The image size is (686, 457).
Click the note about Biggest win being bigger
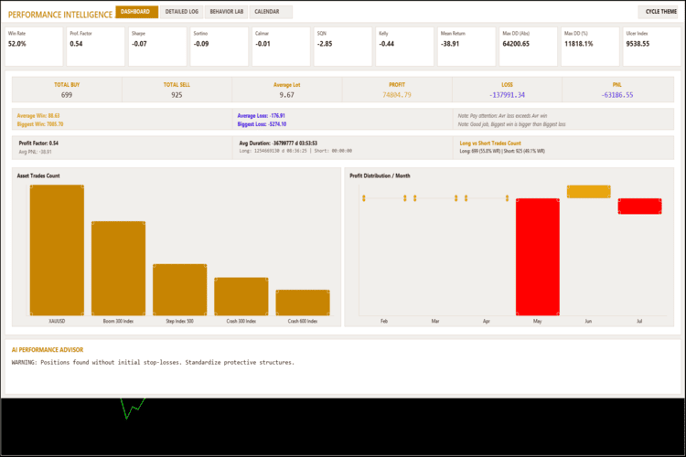tap(511, 124)
